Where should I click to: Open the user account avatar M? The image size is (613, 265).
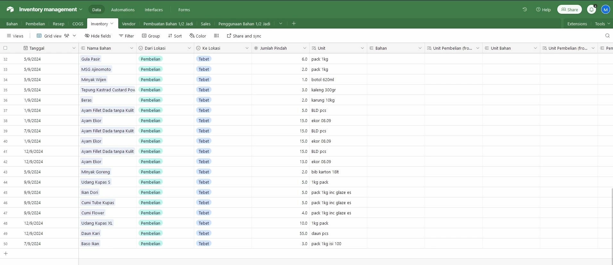coord(605,10)
